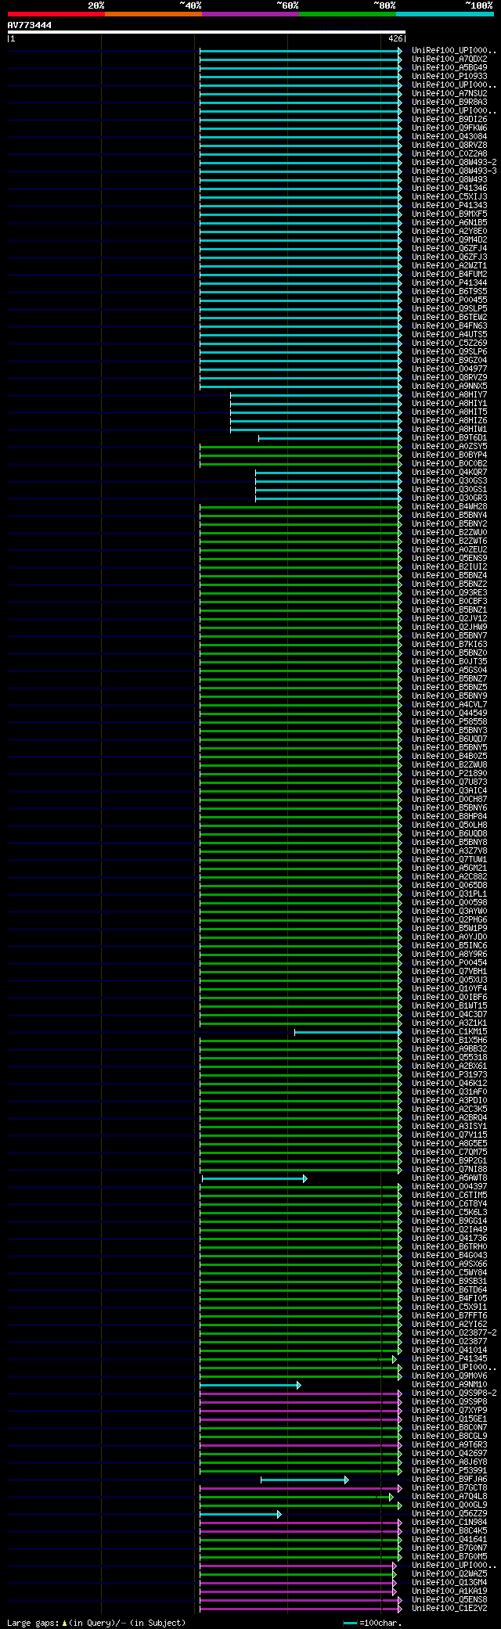Select hit UniRef100_Q93RE3
The image size is (501, 1629).
pyautogui.click(x=449, y=593)
